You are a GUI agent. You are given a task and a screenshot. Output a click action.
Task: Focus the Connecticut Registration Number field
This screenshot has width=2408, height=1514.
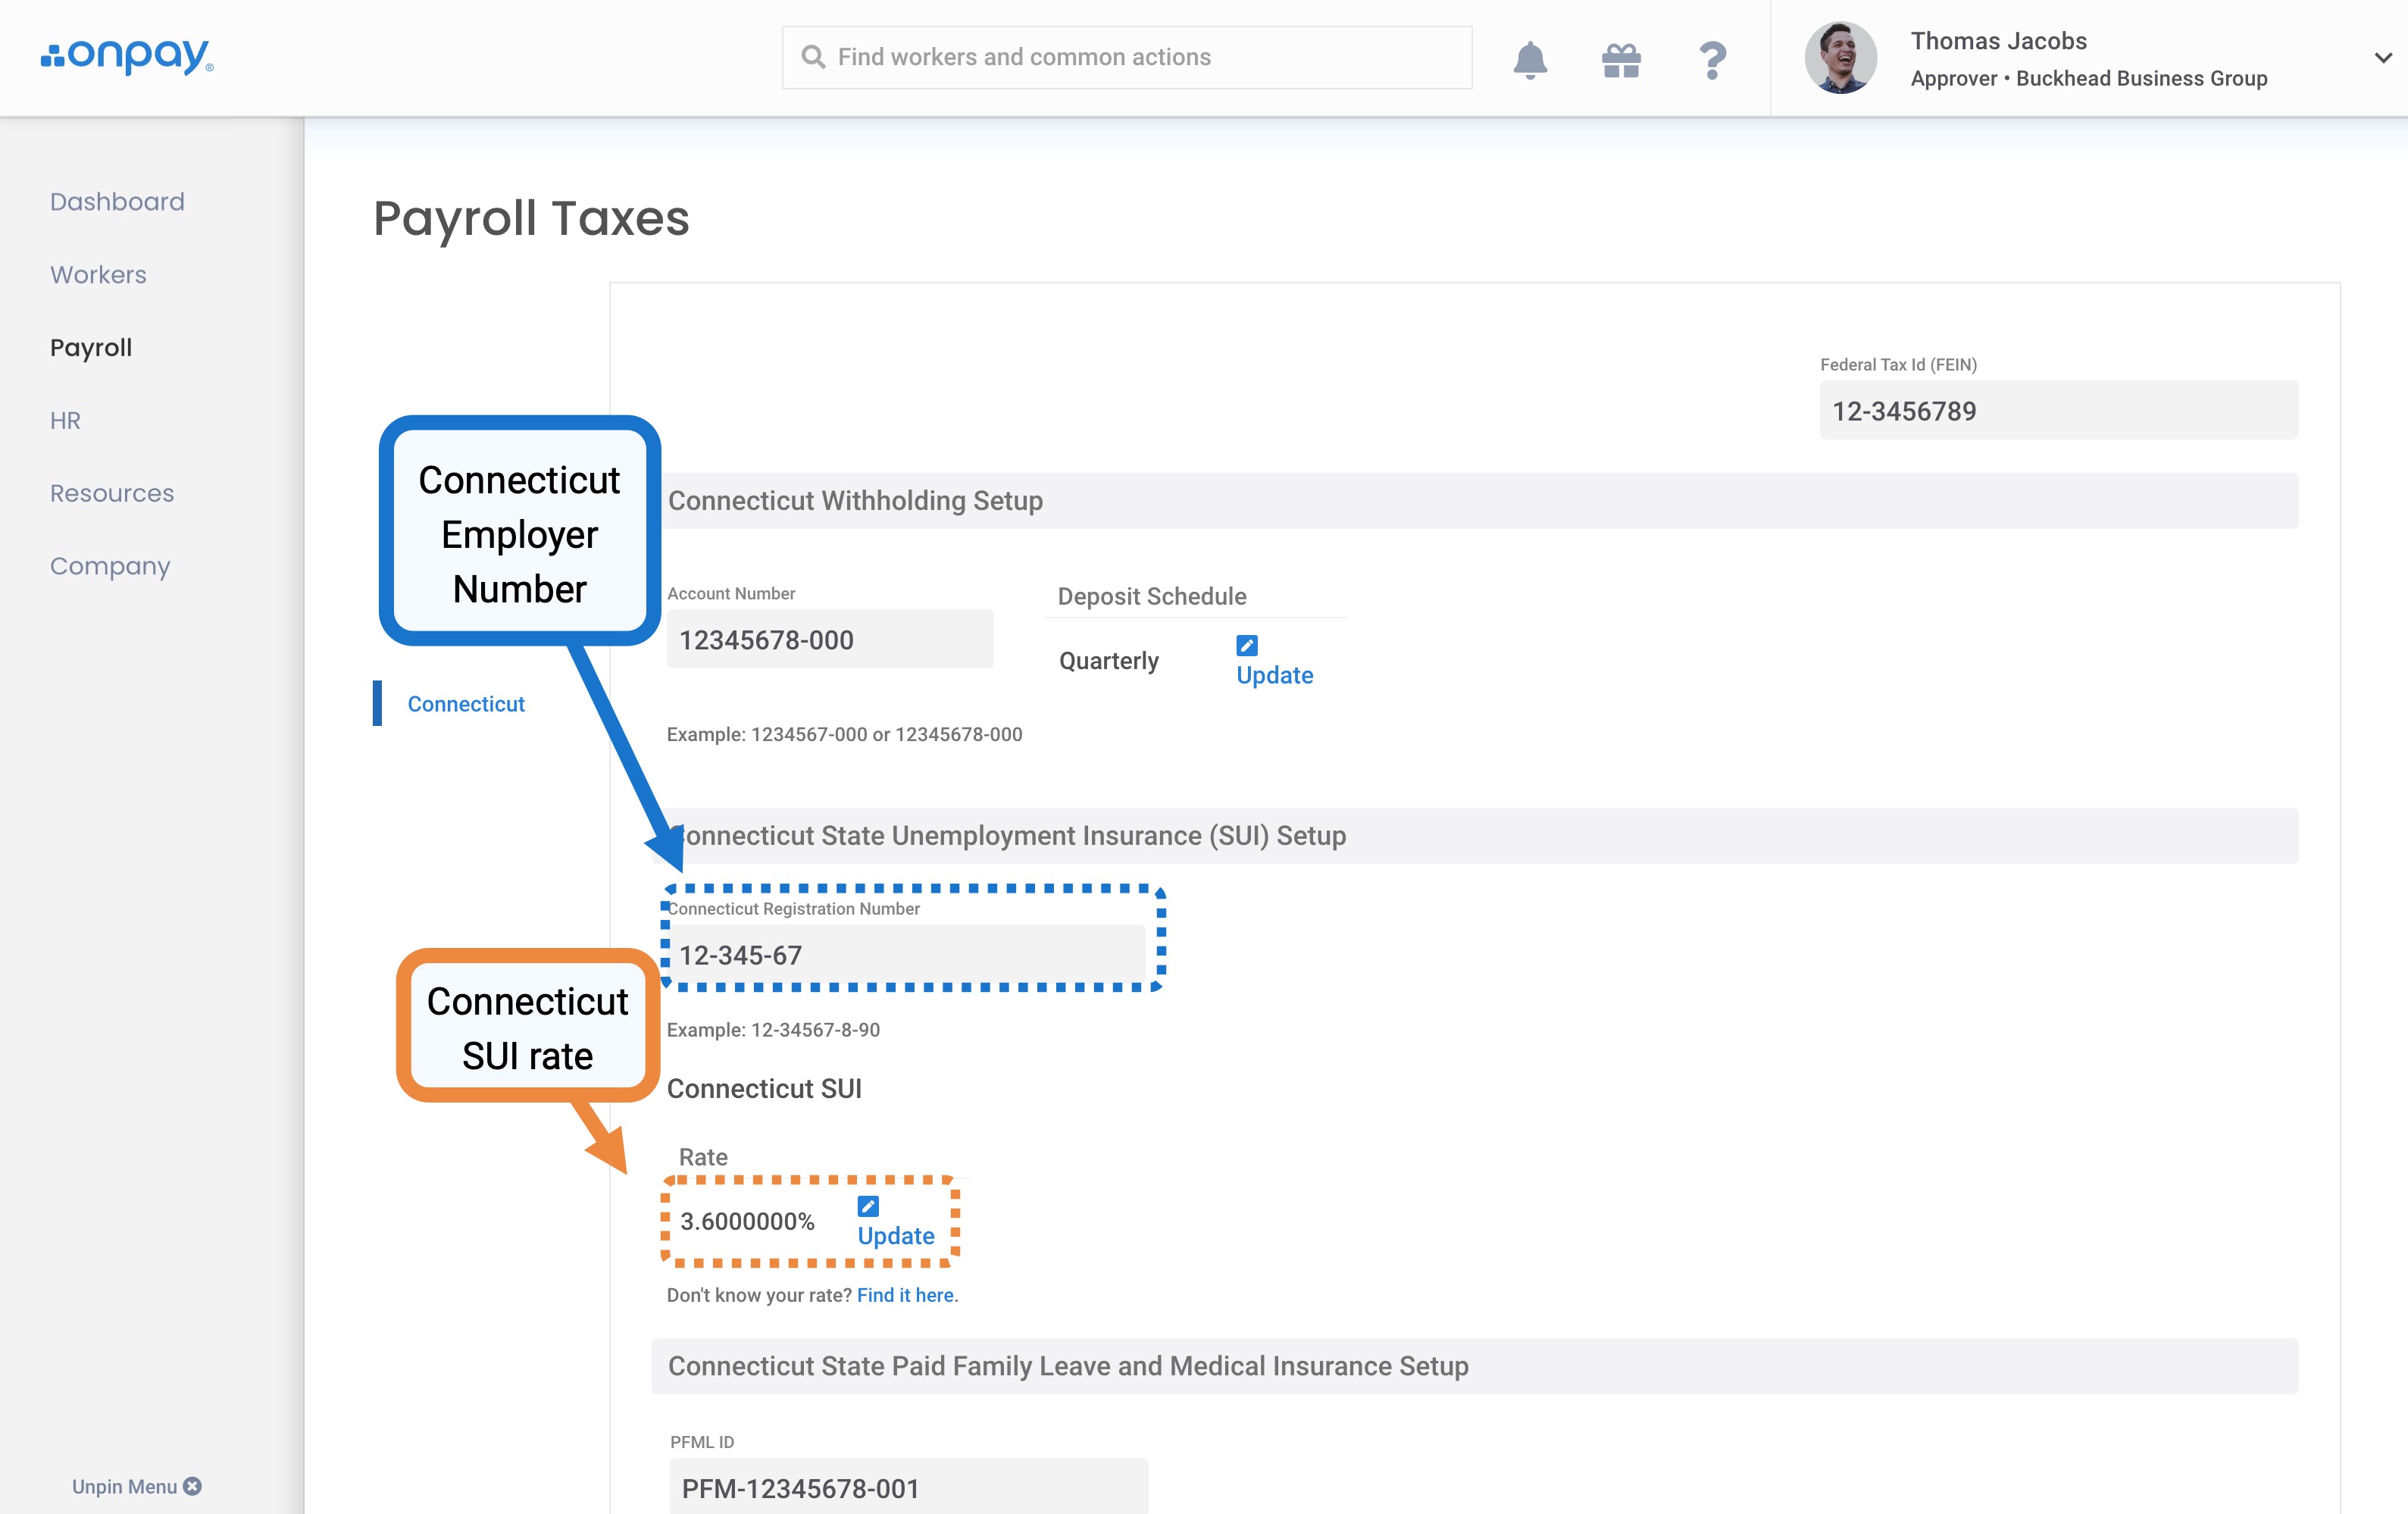pyautogui.click(x=905, y=955)
